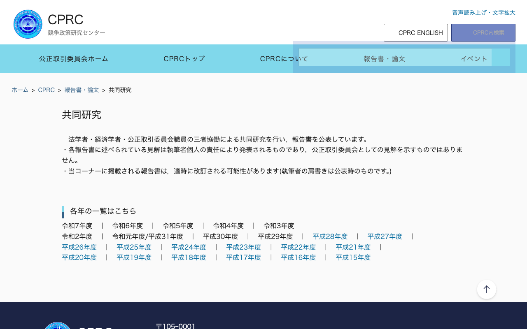Click the CPRC site title text

click(x=65, y=19)
